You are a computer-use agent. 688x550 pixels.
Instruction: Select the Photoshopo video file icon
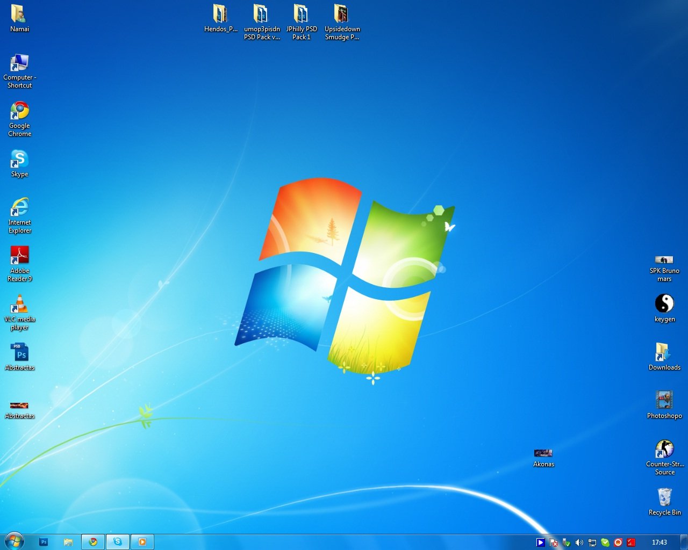click(664, 400)
